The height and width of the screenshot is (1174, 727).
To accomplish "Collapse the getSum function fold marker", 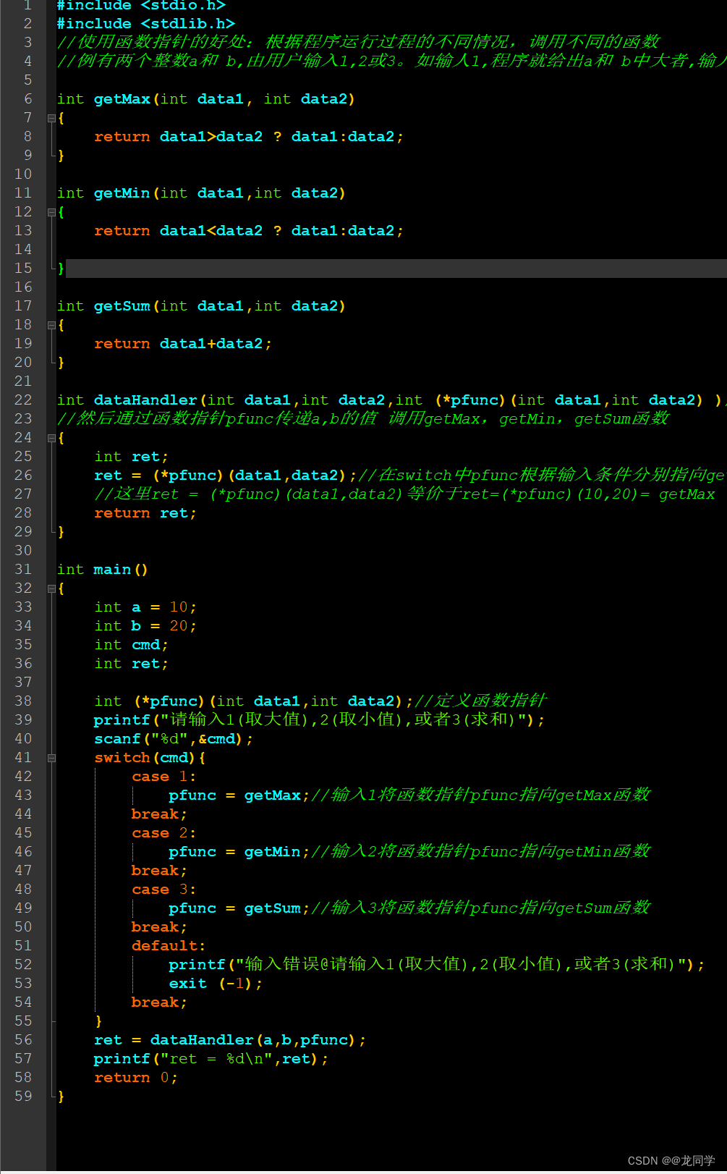I will click(x=51, y=325).
